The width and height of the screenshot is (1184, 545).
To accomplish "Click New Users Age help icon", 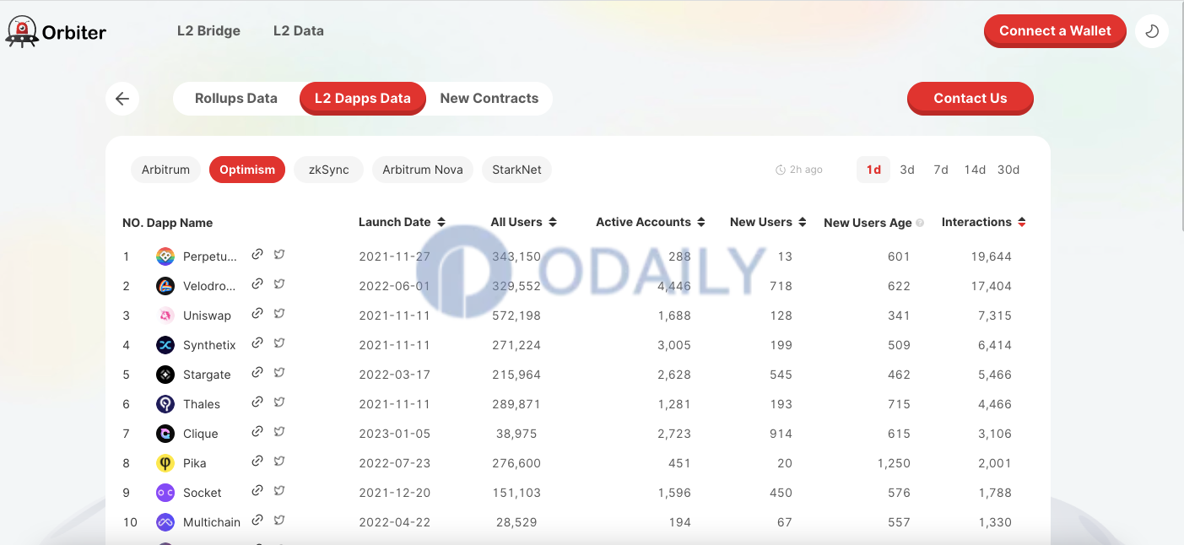I will click(920, 223).
